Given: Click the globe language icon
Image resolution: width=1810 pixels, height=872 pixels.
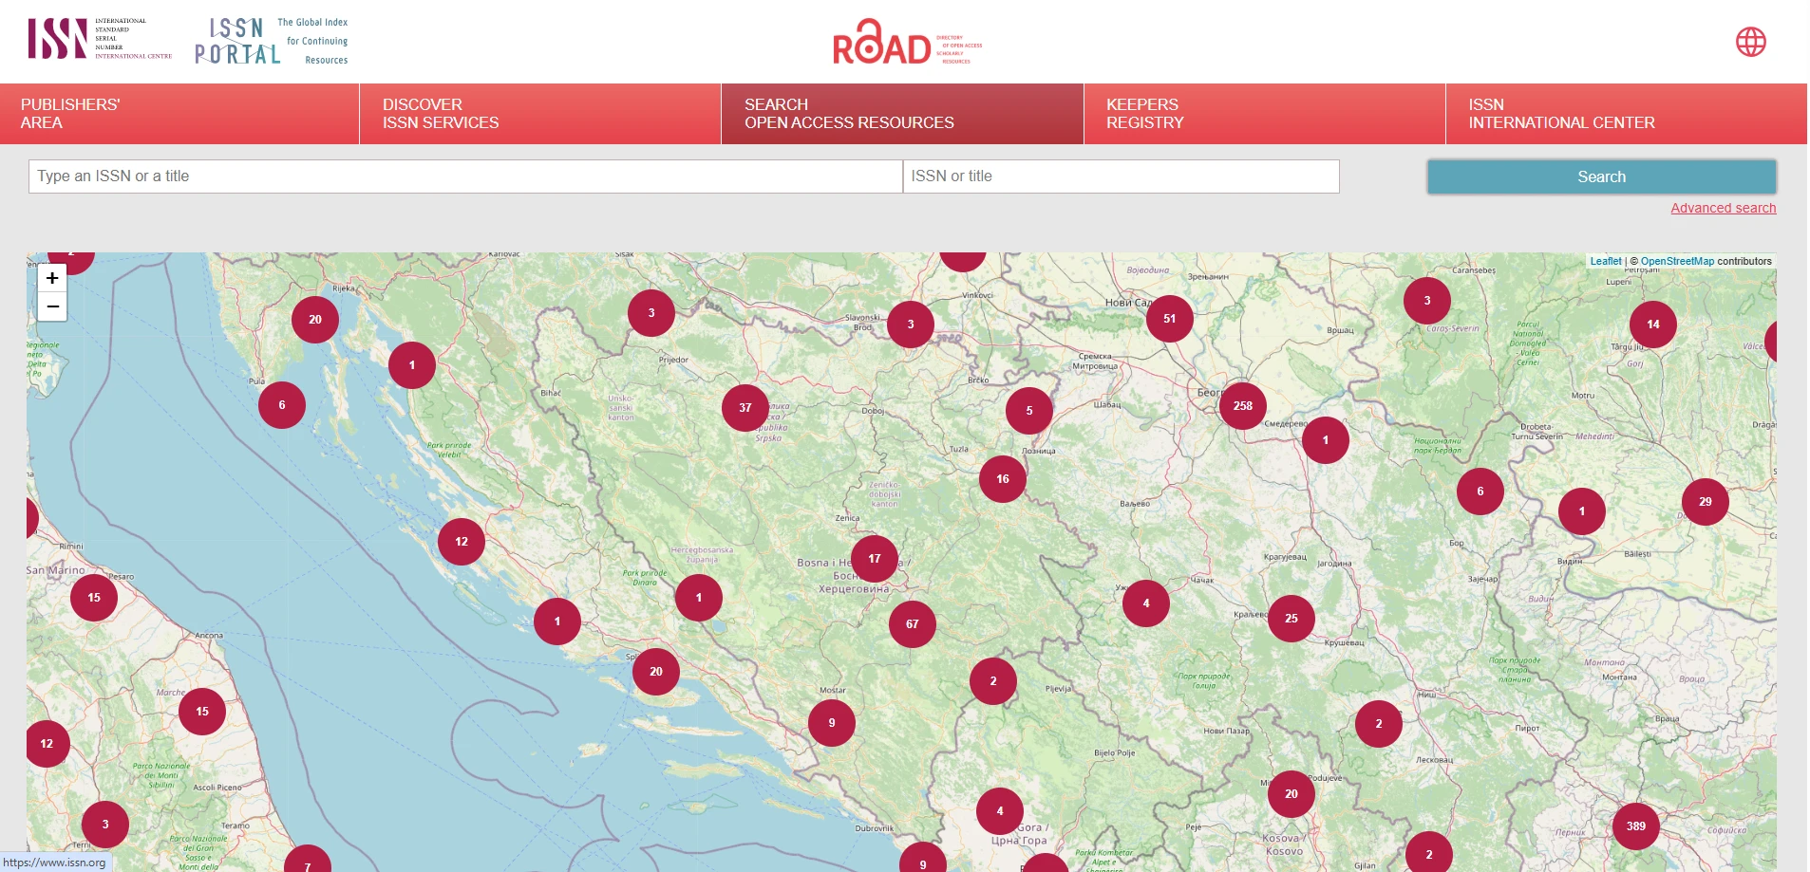Looking at the screenshot, I should (1750, 42).
